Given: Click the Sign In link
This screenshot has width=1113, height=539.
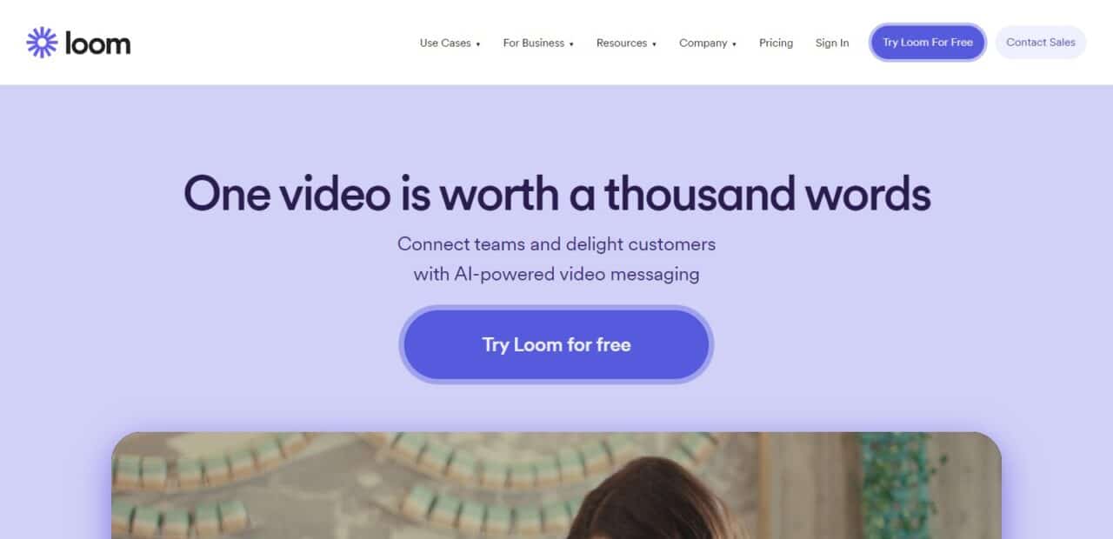Looking at the screenshot, I should tap(832, 43).
